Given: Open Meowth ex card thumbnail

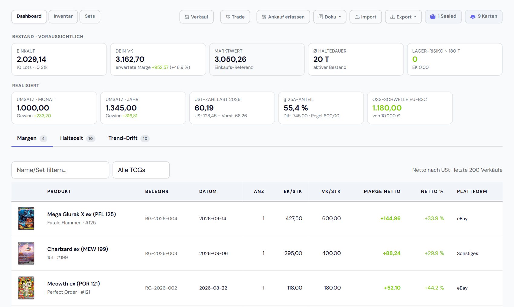Looking at the screenshot, I should tap(26, 288).
